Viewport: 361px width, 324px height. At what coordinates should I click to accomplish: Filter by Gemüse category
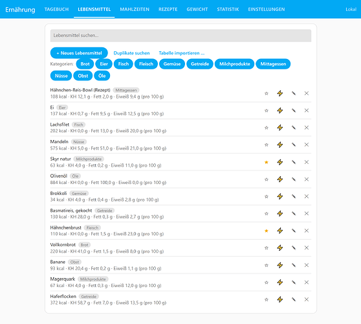click(172, 64)
